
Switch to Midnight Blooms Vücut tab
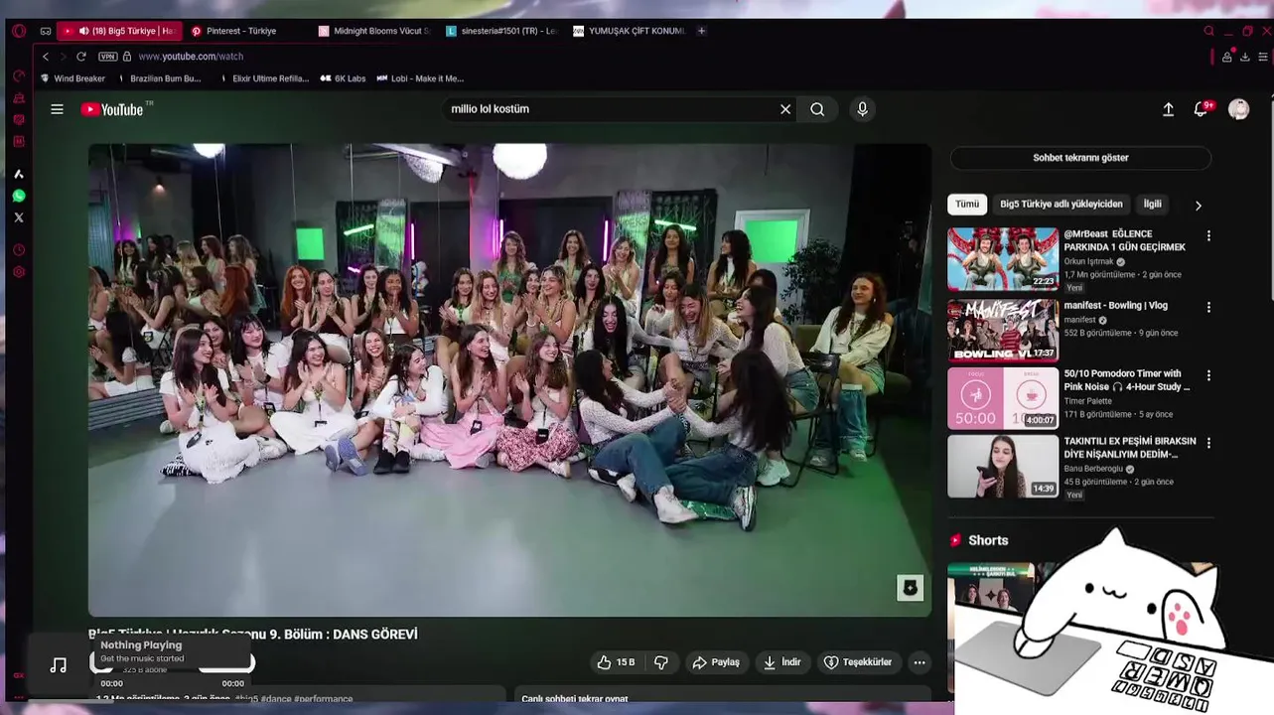click(x=375, y=31)
